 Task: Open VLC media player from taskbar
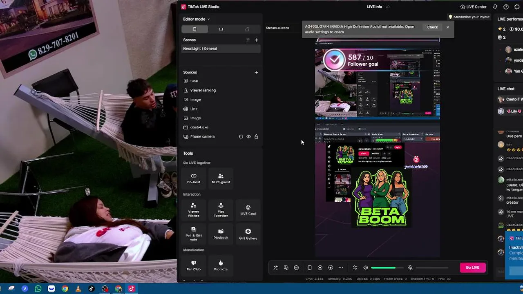78,289
